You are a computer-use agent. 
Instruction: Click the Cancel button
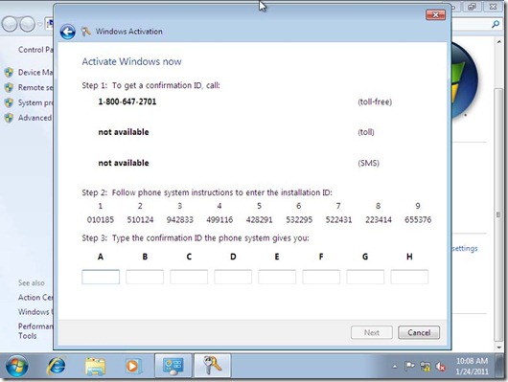tap(419, 332)
